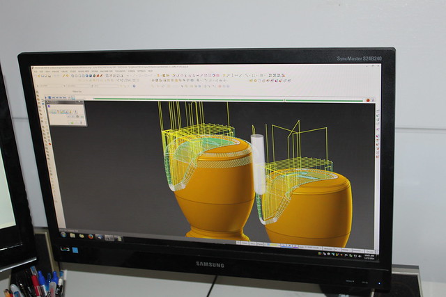This screenshot has width=446, height=297.
Task: Click green checkmark OK in Backplot dialog
Action: (70, 121)
